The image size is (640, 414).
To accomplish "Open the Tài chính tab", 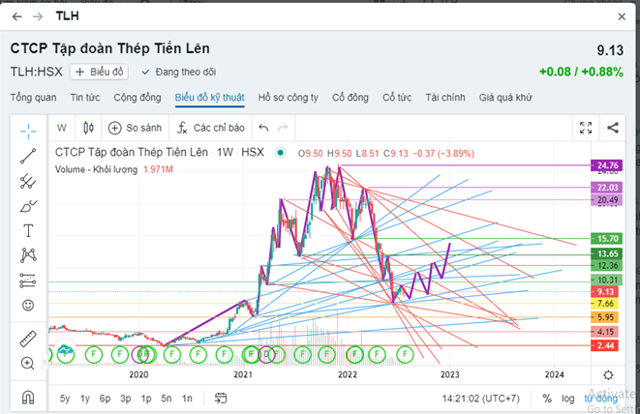I will (x=445, y=98).
